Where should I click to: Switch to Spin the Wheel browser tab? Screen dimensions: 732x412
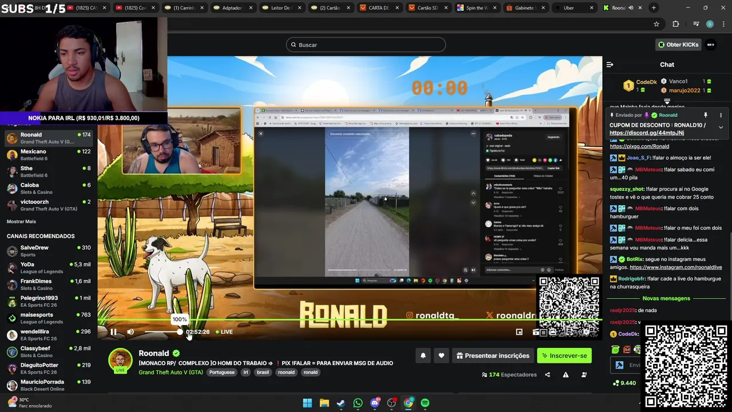(478, 8)
